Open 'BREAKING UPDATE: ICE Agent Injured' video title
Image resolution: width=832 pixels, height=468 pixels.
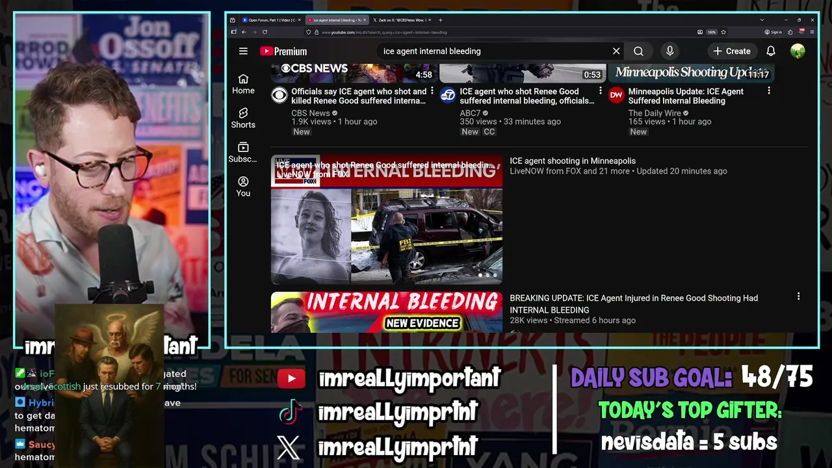[x=634, y=304]
